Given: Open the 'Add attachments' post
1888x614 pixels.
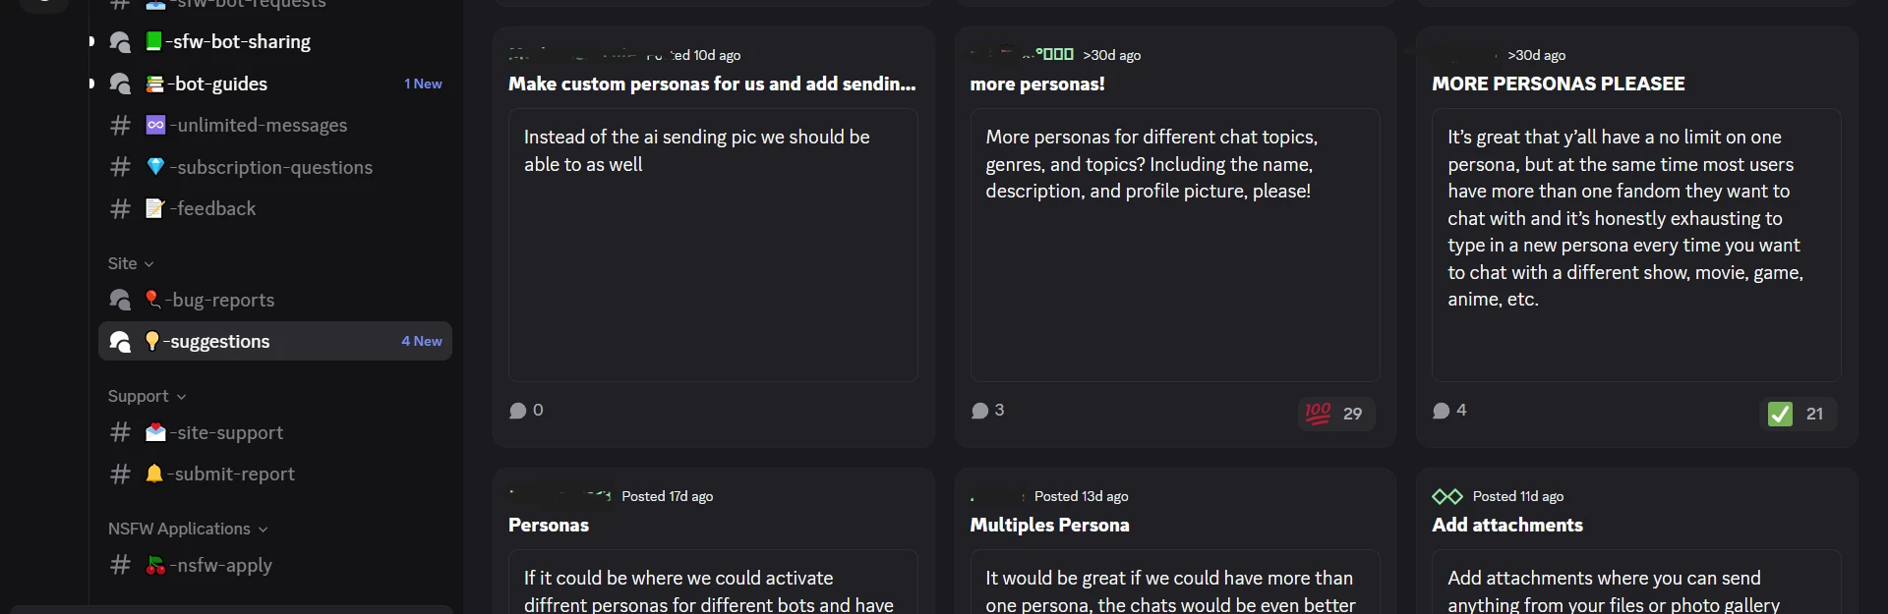Looking at the screenshot, I should tap(1507, 525).
